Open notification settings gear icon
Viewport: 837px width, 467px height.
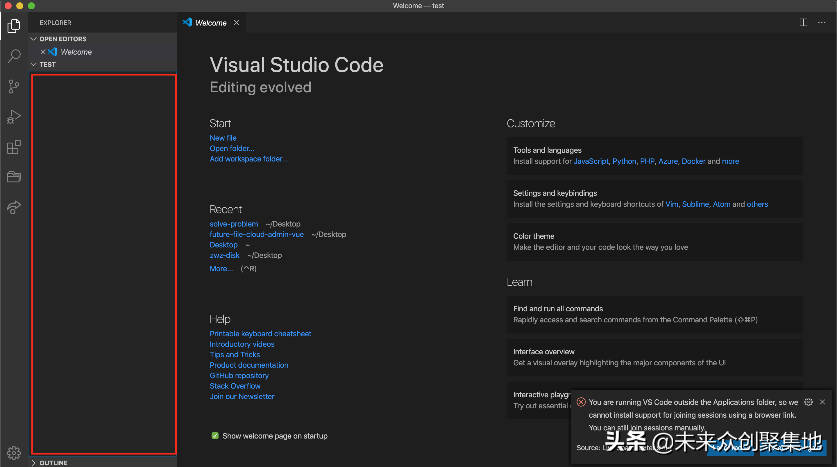809,402
